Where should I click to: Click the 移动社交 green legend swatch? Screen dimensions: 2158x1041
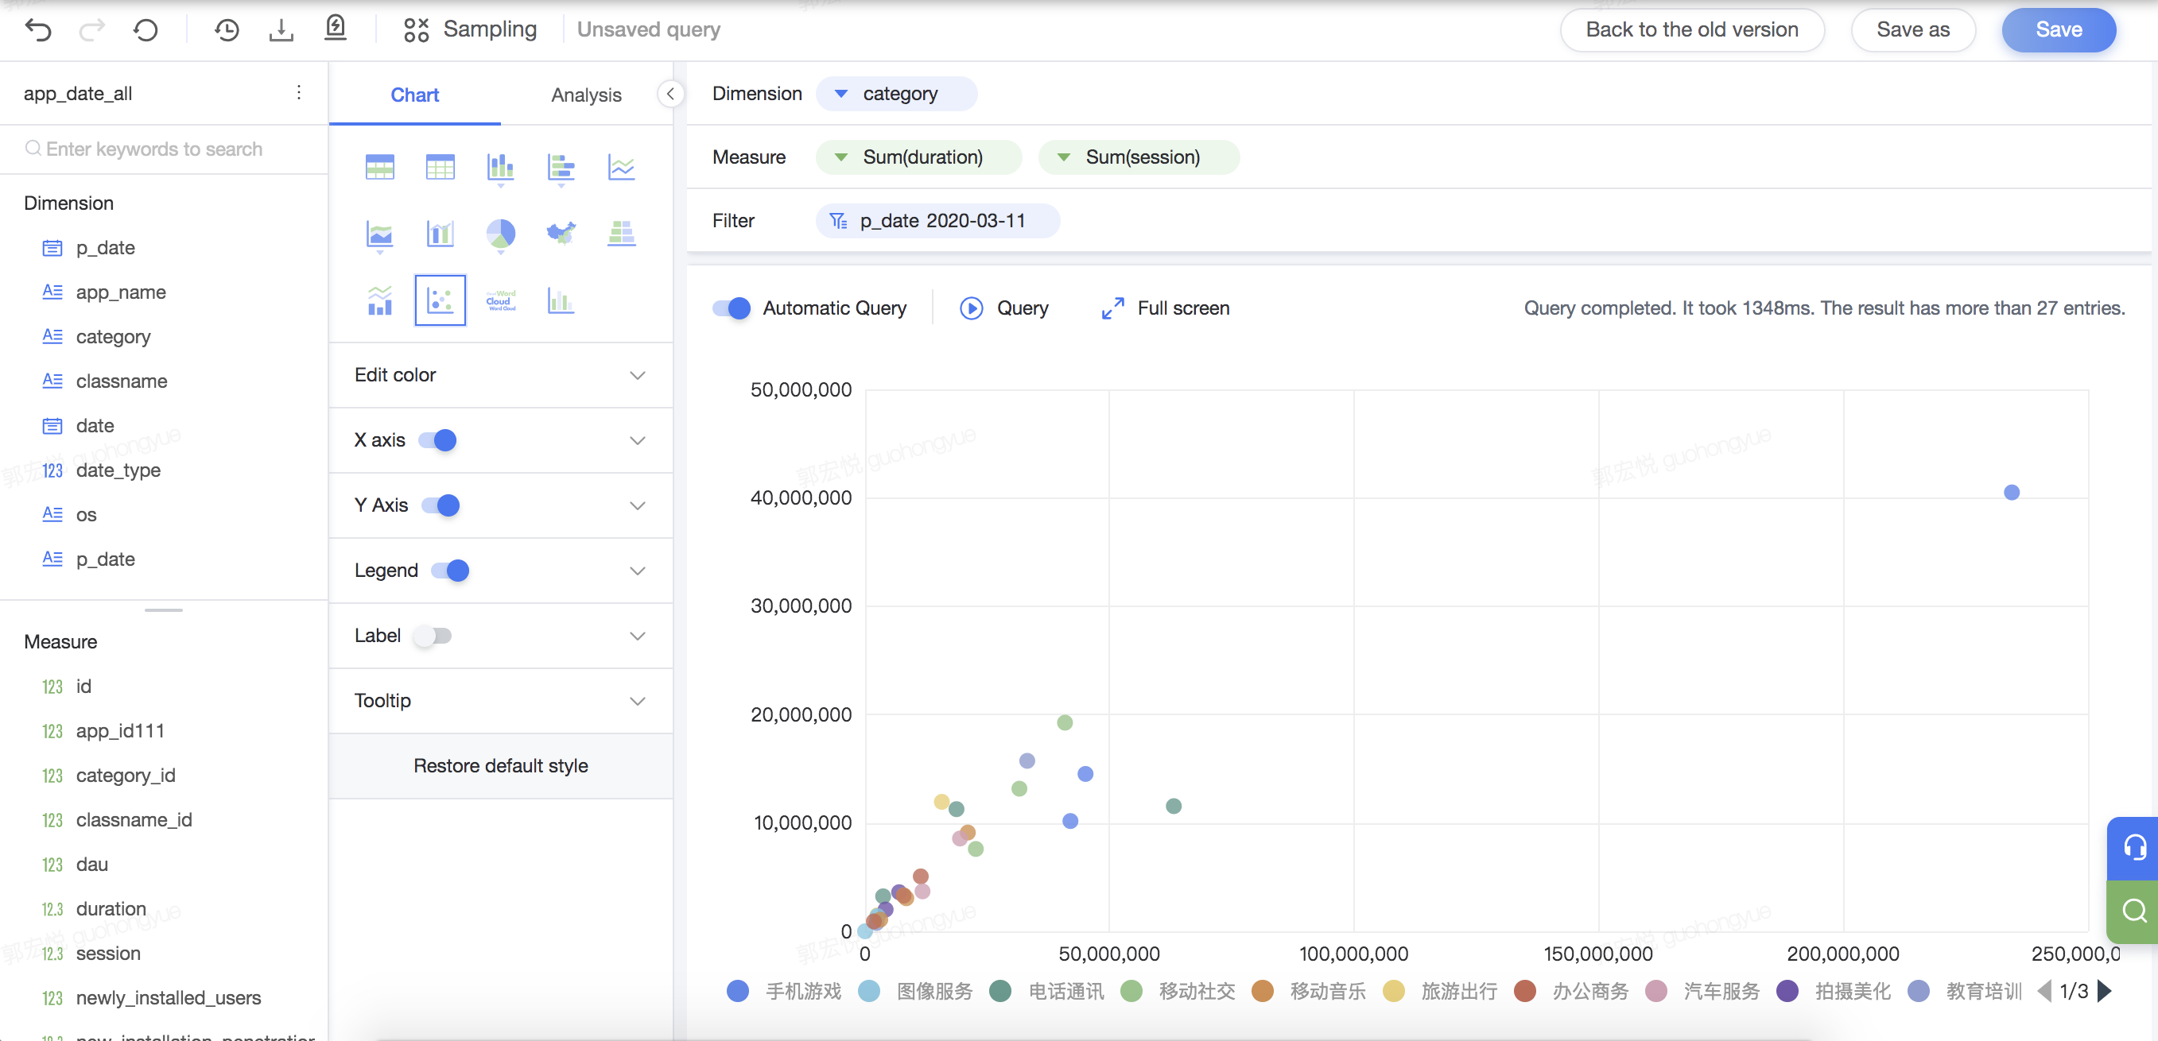click(1131, 992)
